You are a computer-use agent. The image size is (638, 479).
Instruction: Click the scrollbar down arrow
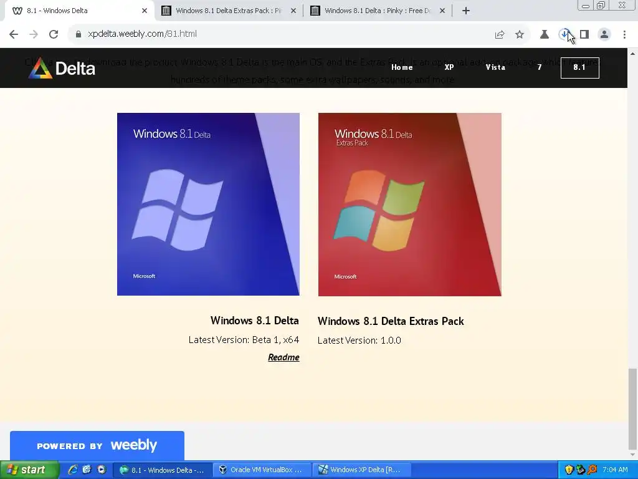[x=632, y=455]
